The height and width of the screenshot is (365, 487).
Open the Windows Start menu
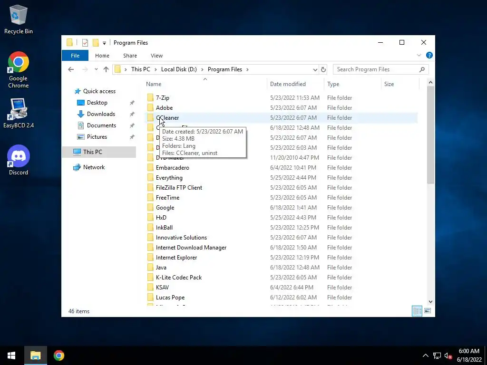click(x=11, y=355)
